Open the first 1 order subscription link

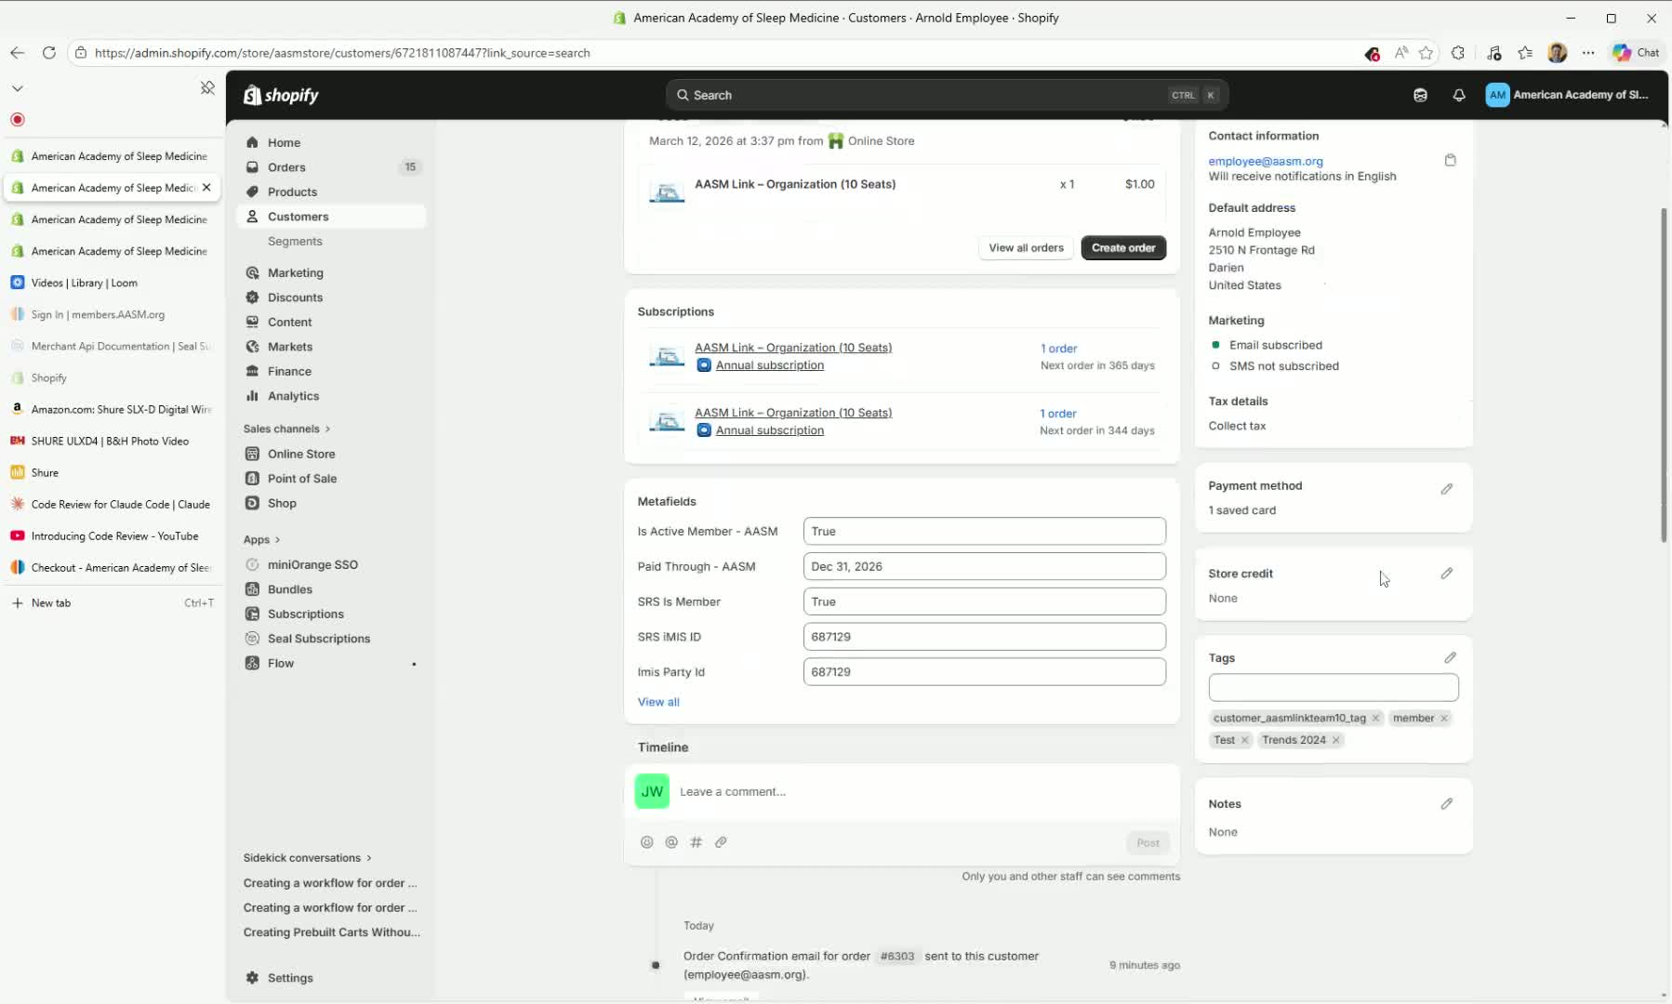coord(1058,349)
